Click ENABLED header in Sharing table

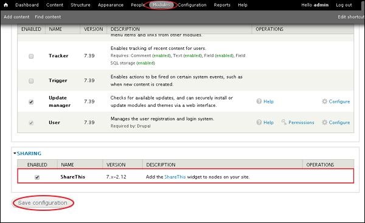37,165
